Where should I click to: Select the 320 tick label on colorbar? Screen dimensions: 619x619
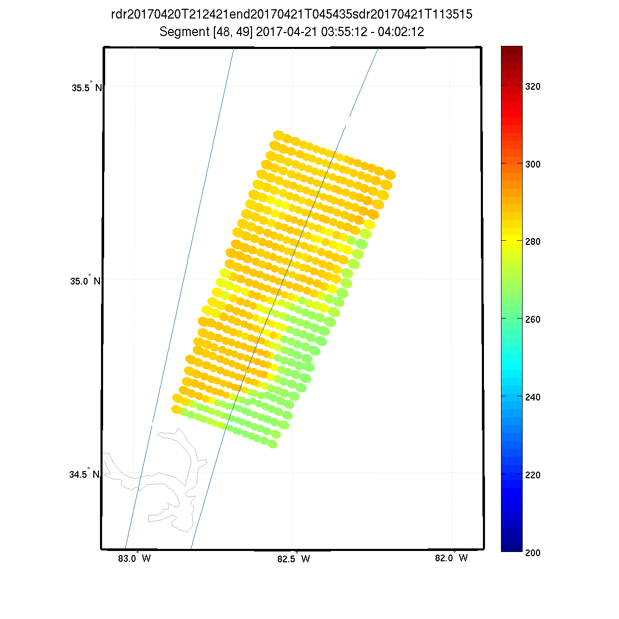point(533,87)
